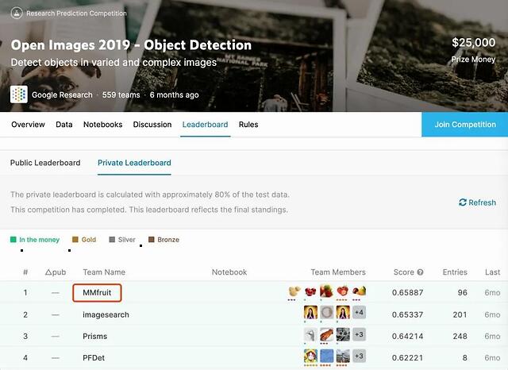Open the Notebooks tab
508x370 pixels.
click(102, 125)
